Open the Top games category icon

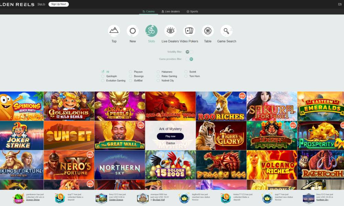[x=114, y=31]
